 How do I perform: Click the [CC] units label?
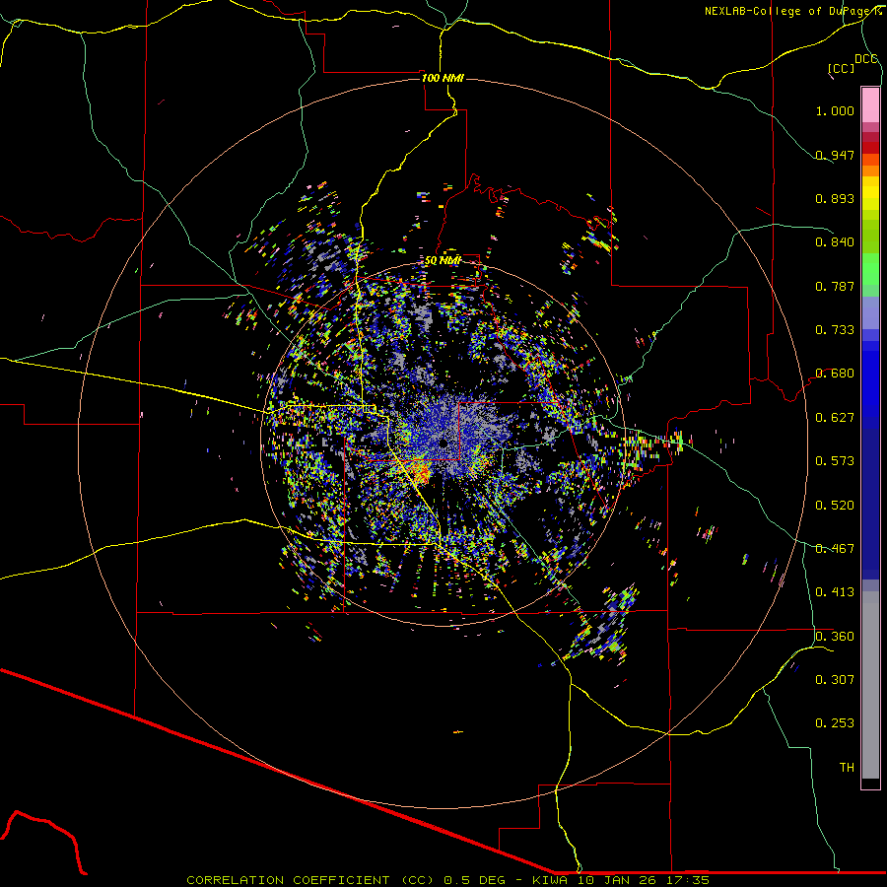(x=841, y=68)
